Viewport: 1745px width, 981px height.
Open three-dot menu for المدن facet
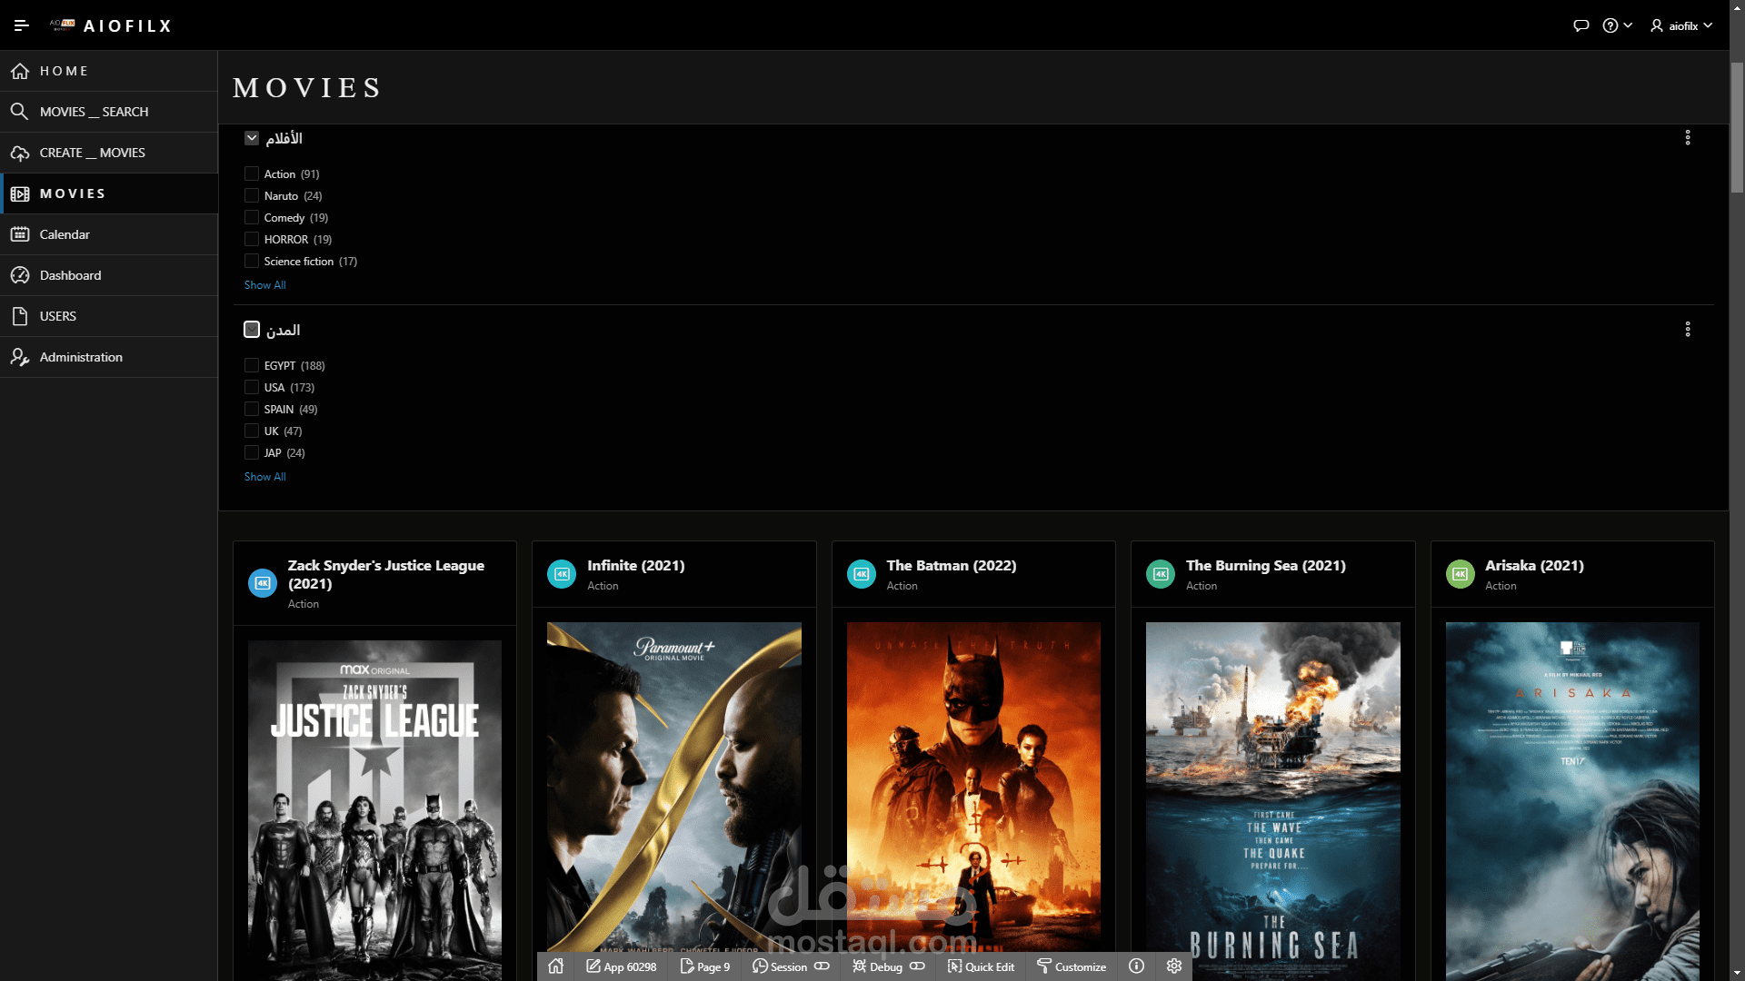1688,329
